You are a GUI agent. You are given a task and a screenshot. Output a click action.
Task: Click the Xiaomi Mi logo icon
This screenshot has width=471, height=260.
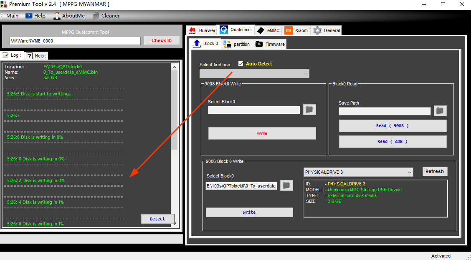[289, 30]
